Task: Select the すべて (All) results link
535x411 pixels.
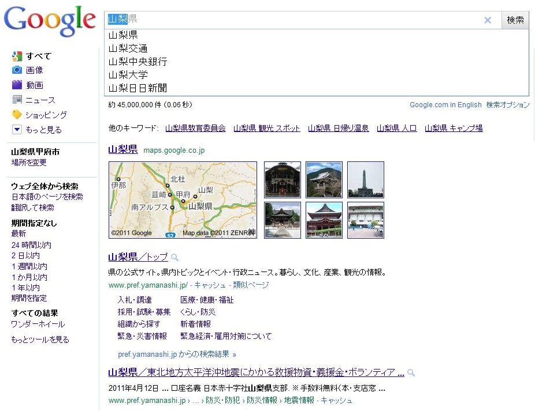Action: (x=39, y=56)
